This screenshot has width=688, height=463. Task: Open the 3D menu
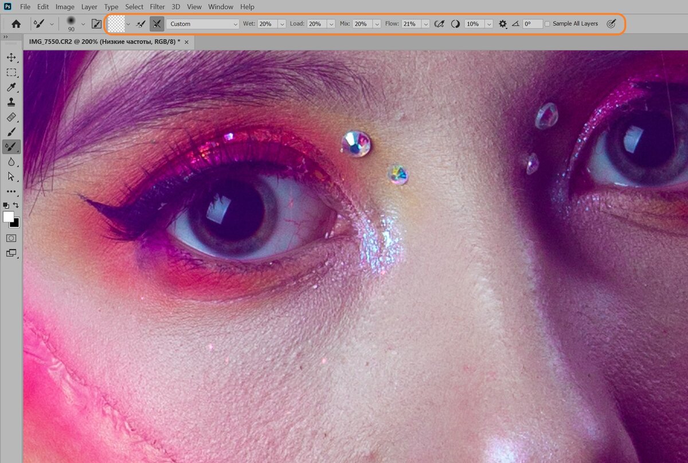click(x=176, y=7)
